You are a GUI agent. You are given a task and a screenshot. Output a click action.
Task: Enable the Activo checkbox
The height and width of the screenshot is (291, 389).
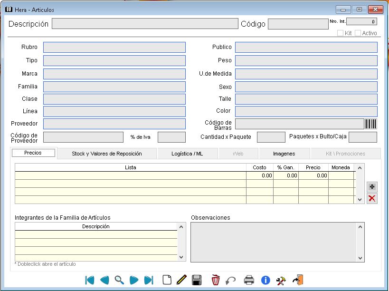358,33
